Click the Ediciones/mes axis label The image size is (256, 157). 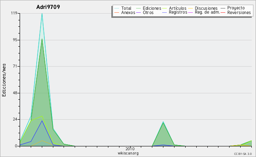4,80
